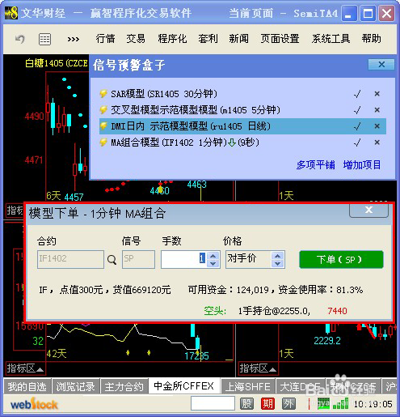
Task: Remove the SAR模型 row with its X
Action: 377,94
